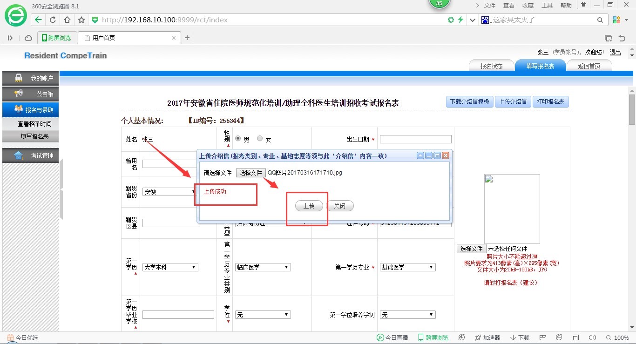Open a new tab with the plus icon

(x=187, y=38)
